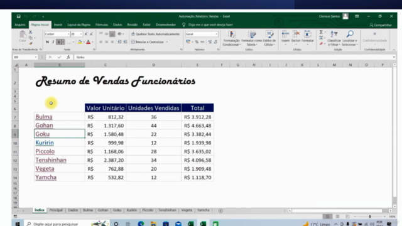Click the increase decimal places icon

pos(210,42)
